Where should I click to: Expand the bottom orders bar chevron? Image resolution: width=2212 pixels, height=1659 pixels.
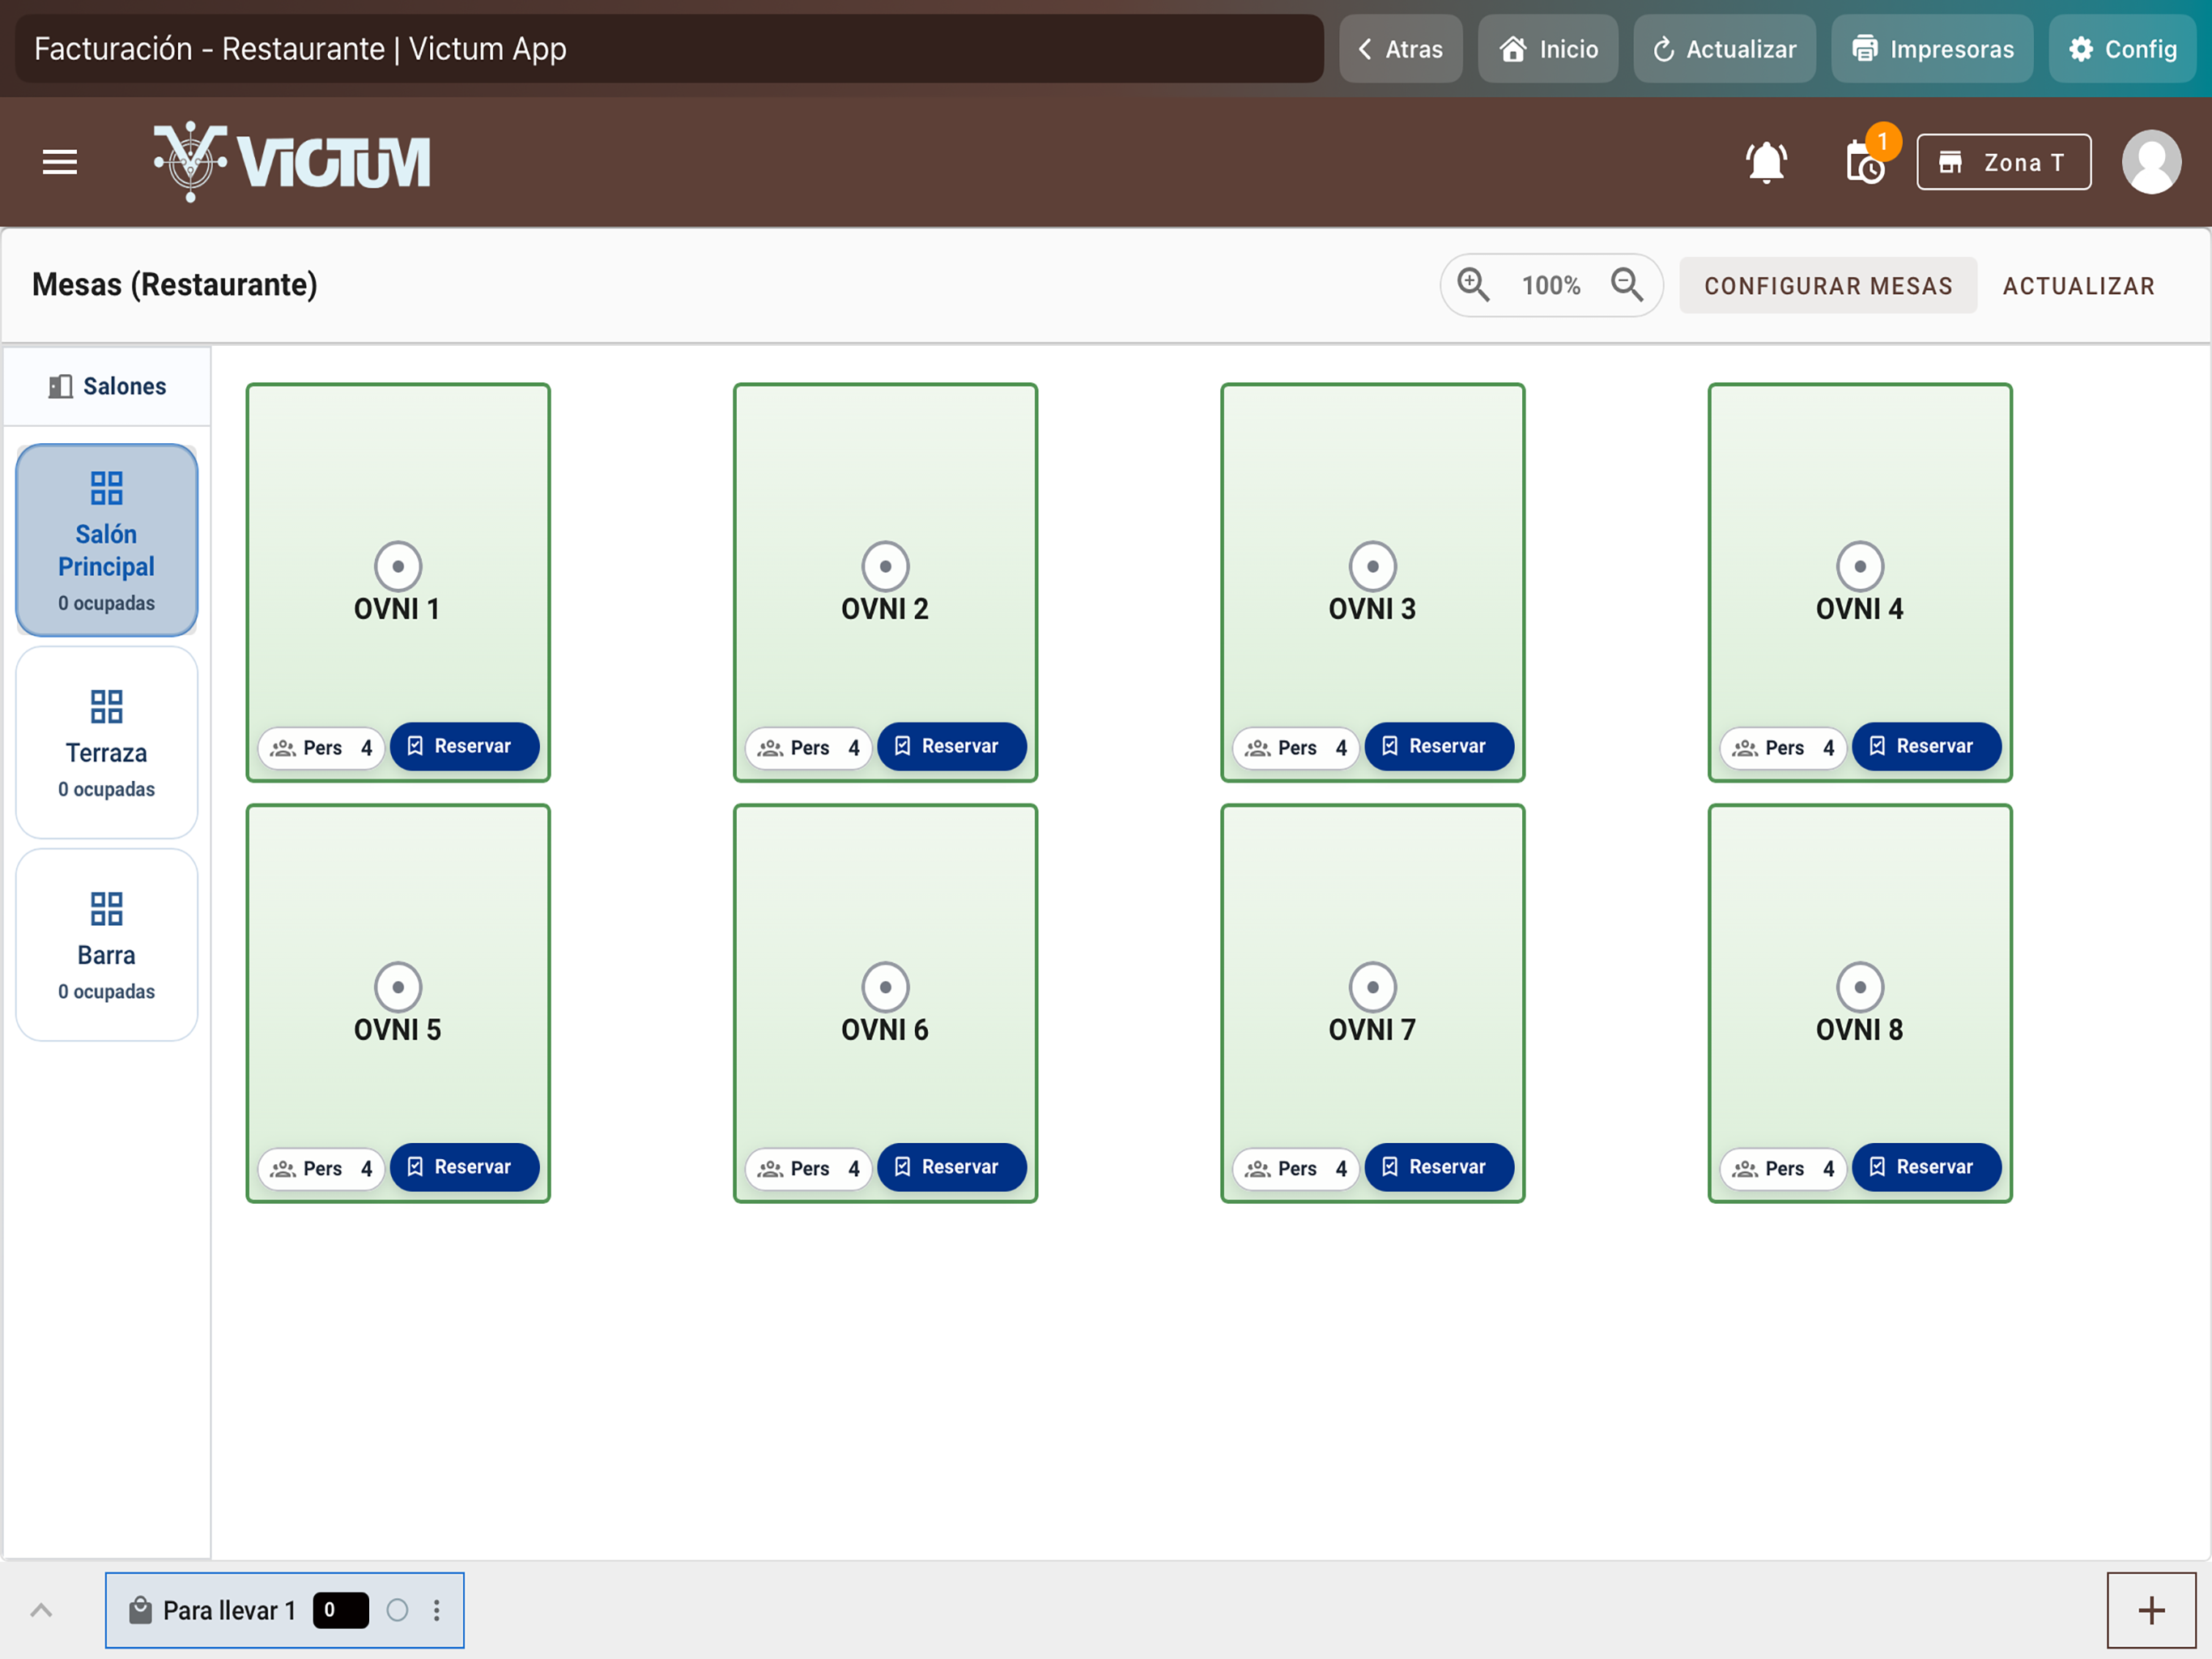click(41, 1610)
